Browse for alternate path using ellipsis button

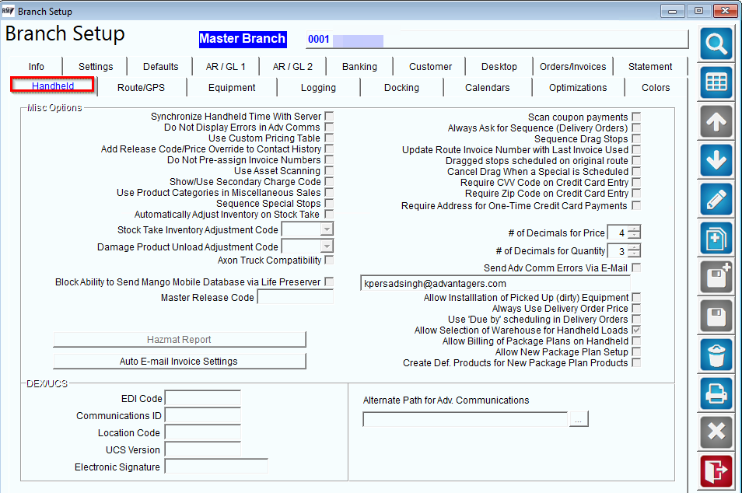[578, 419]
